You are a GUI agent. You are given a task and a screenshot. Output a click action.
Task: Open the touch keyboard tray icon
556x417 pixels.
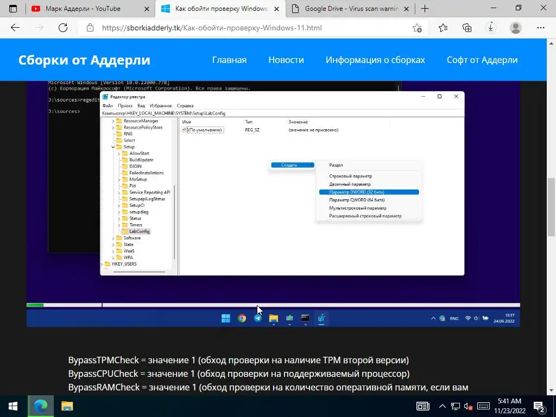pos(484,406)
